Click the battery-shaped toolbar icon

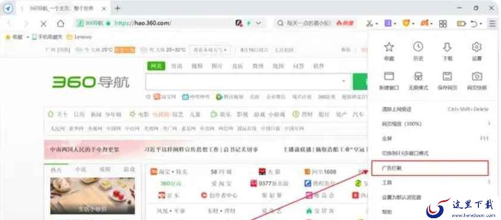[x=461, y=23]
